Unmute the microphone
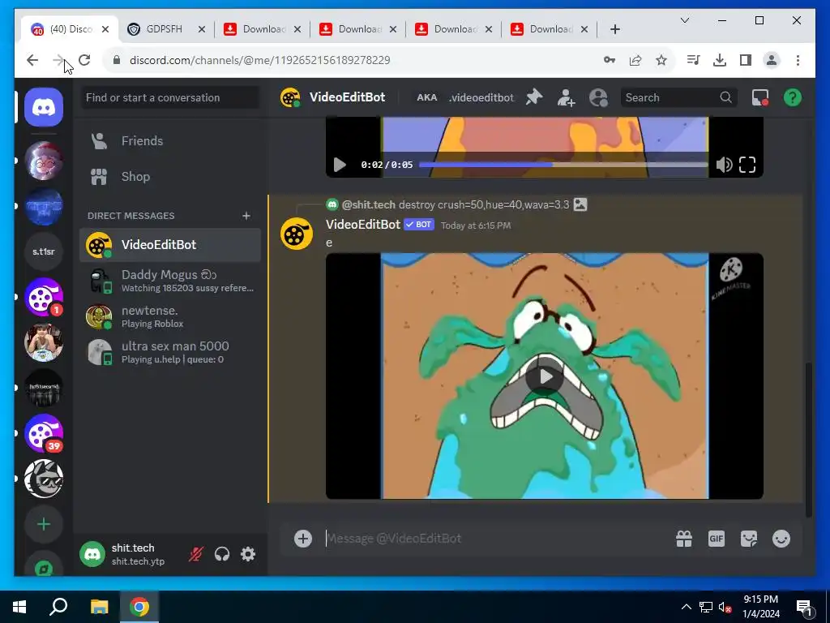Screen dimensions: 830x623 [196, 554]
